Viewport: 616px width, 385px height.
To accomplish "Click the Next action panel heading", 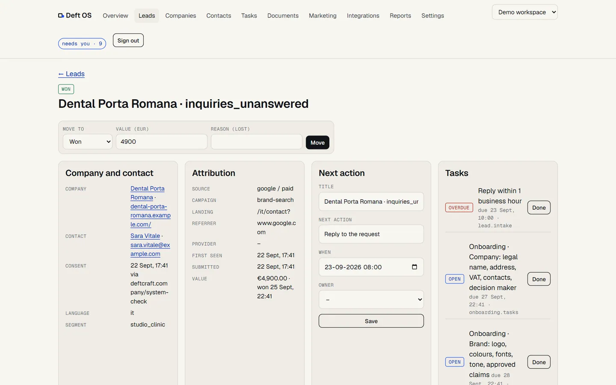I will click(x=341, y=173).
